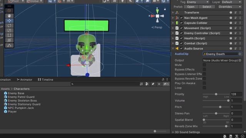
Task: Click the Player prefab icon
Action: click(6, 112)
